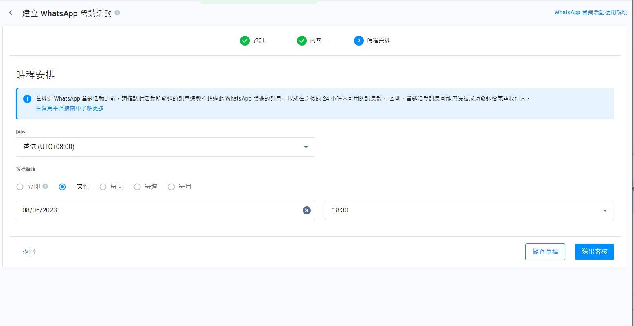Click the 建立 WhatsApp 營銷活動 page title
634x326 pixels.
(67, 13)
